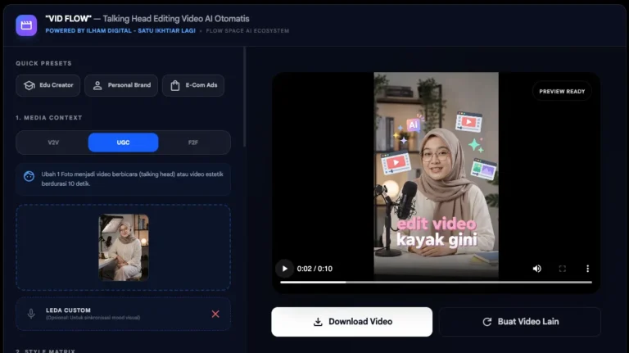629x353 pixels.
Task: Select the Edu Creator preset
Action: (48, 85)
